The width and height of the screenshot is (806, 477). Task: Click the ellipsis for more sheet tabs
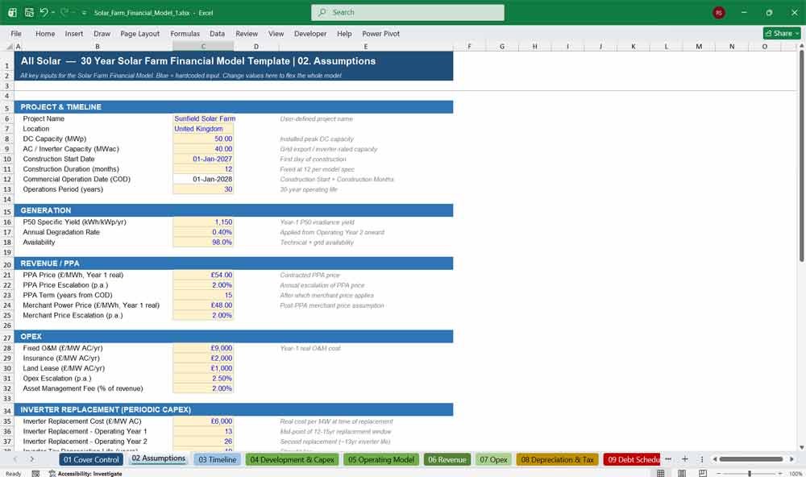pyautogui.click(x=668, y=459)
